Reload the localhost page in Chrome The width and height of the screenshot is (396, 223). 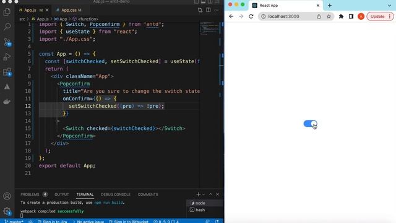coord(251,17)
